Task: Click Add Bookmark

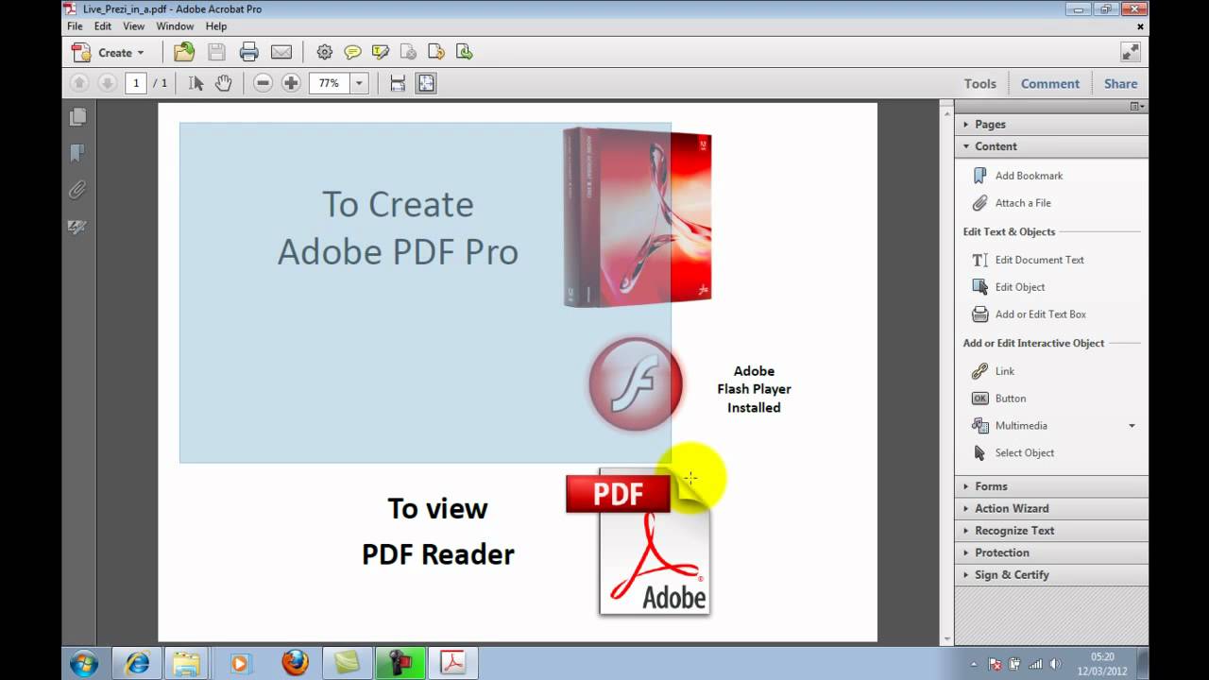Action: click(1017, 176)
